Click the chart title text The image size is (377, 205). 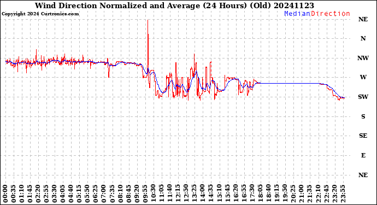174,5
